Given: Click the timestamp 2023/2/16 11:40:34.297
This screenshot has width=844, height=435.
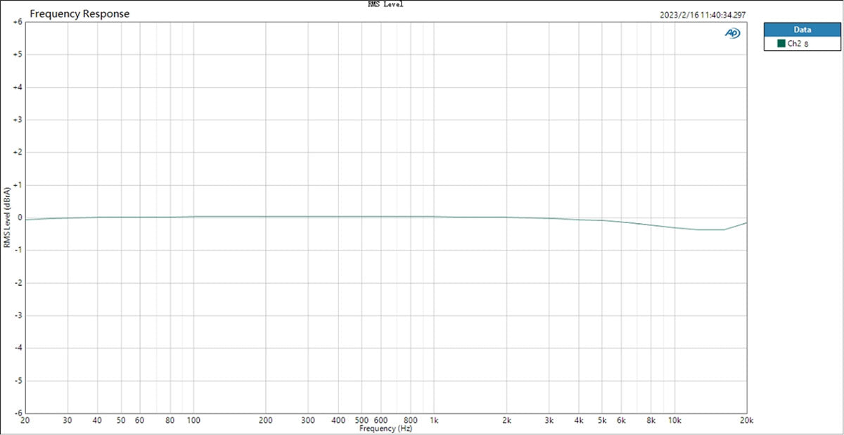Looking at the screenshot, I should coord(703,13).
